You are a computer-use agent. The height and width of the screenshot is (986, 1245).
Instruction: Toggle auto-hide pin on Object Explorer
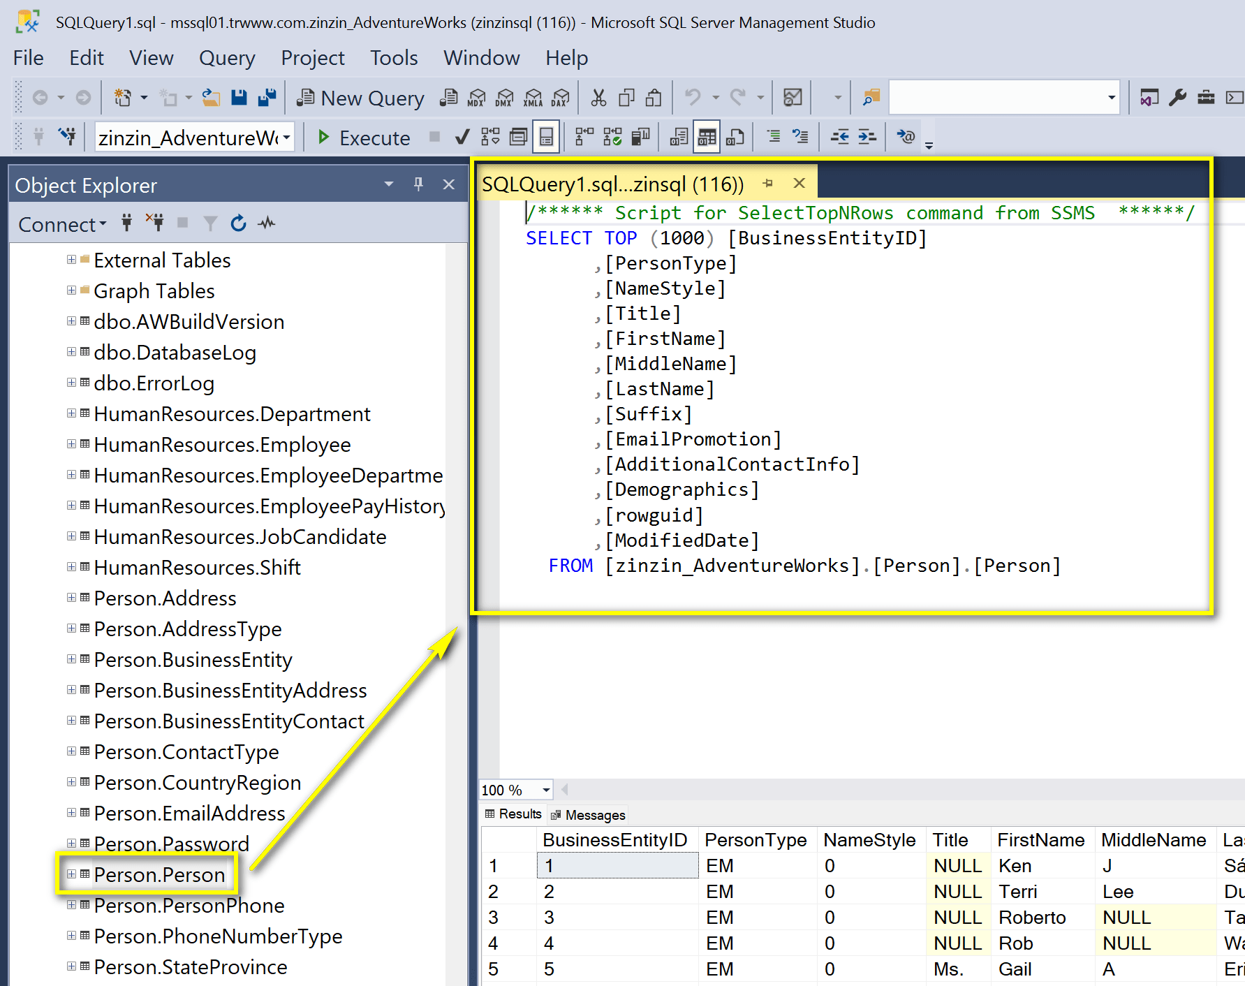pyautogui.click(x=418, y=184)
